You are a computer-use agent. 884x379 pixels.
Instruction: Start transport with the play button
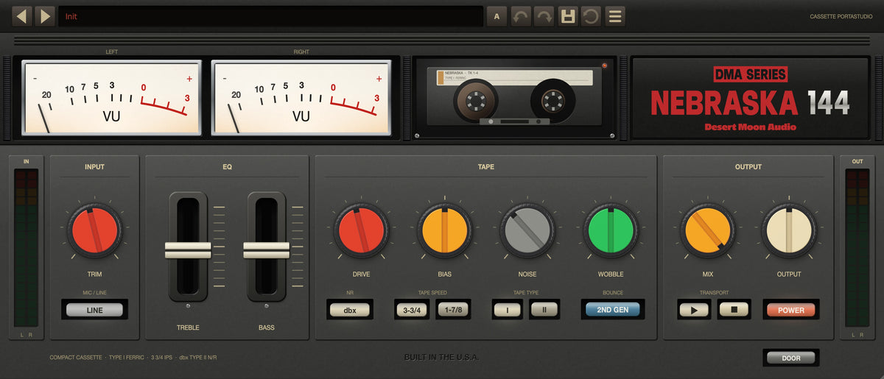coord(694,310)
